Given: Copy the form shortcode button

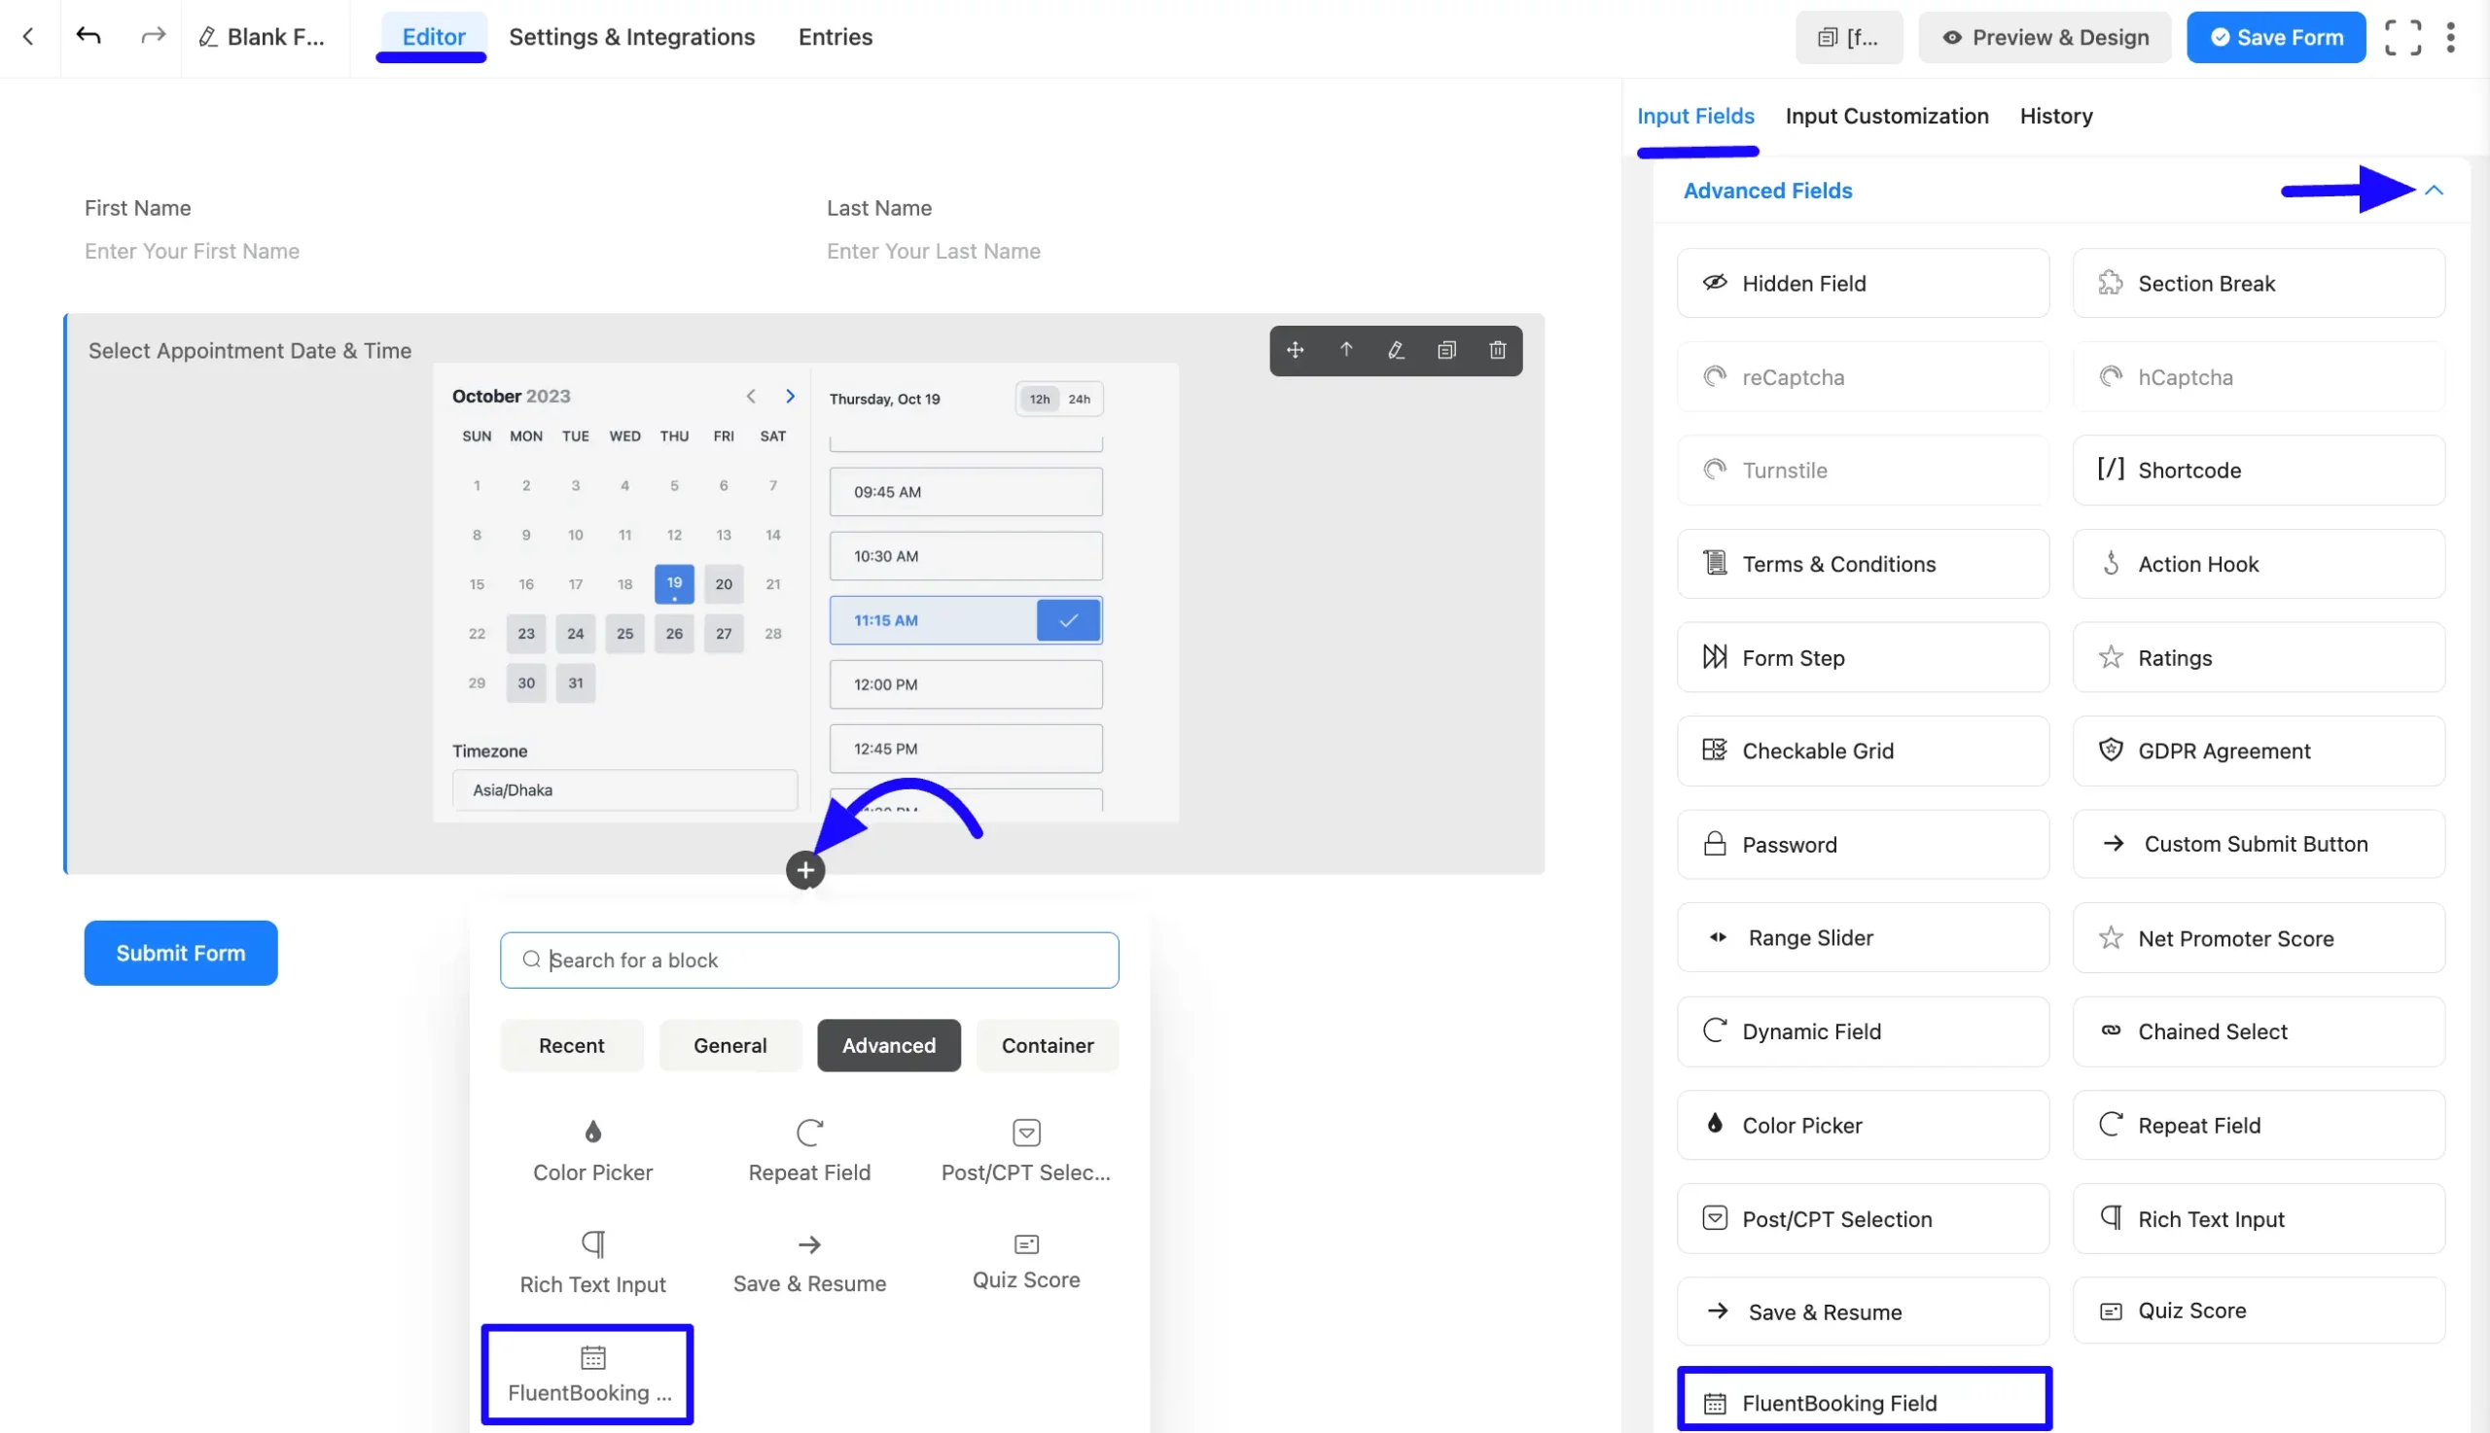Looking at the screenshot, I should tap(1848, 37).
